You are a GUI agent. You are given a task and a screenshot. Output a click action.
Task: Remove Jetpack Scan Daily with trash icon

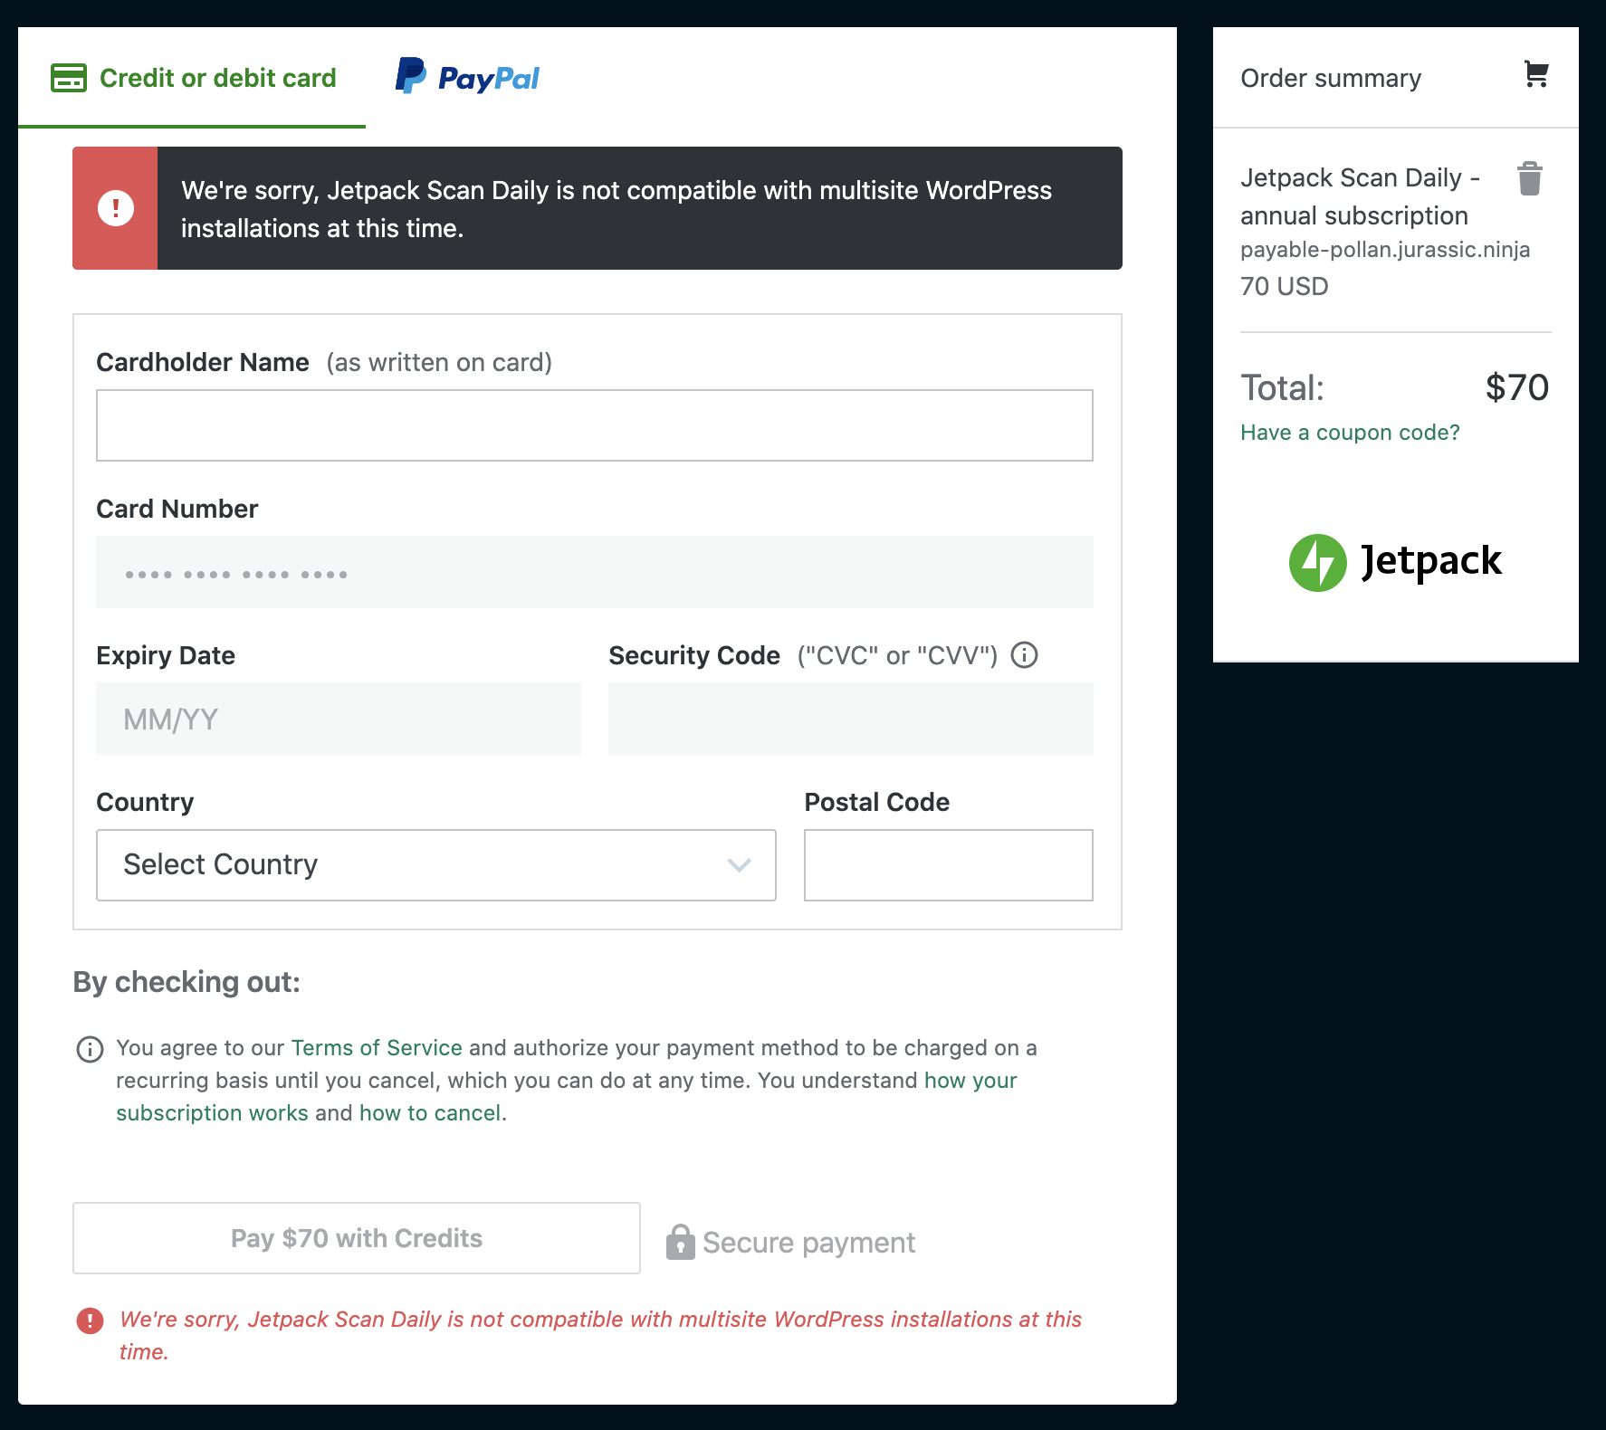1530,178
